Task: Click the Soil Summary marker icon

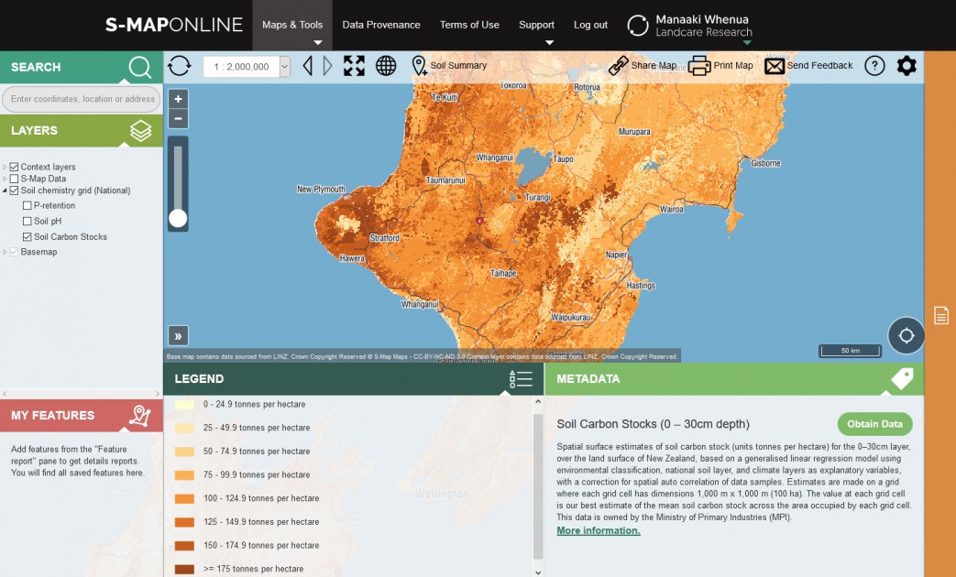Action: coord(420,65)
